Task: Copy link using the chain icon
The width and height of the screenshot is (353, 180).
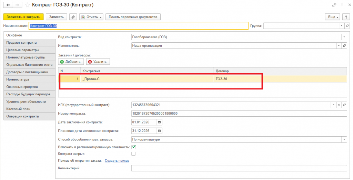Action: (x=334, y=5)
